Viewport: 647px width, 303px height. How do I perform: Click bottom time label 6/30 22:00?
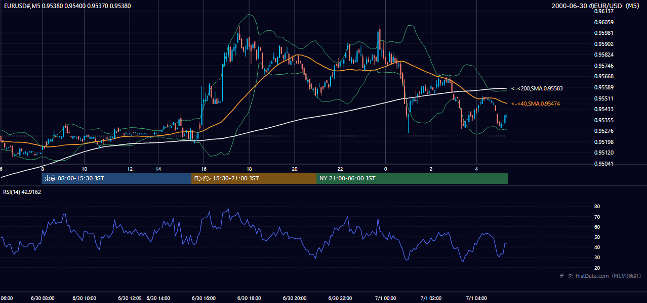(x=340, y=298)
